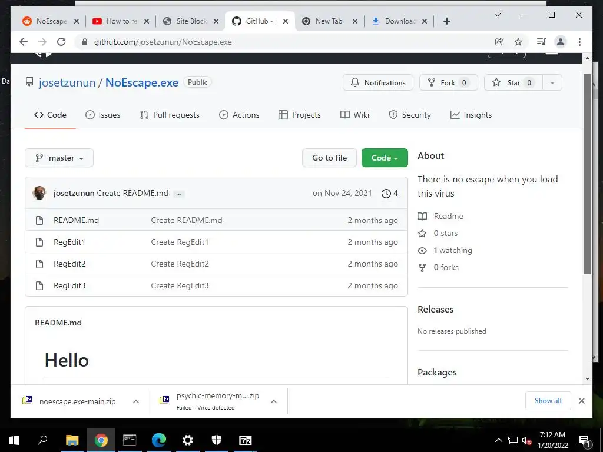
Task: Open the NoEscape.exe repository link
Action: pyautogui.click(x=142, y=82)
